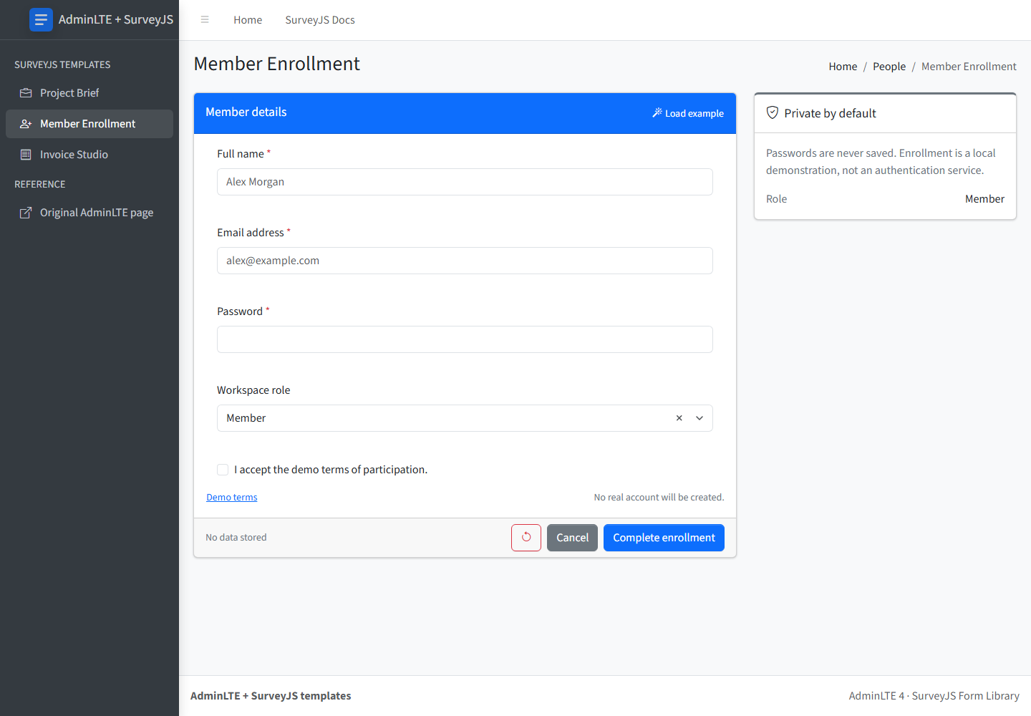Toggle the sidebar hamburger menu icon
The width and height of the screenshot is (1031, 716).
205,20
